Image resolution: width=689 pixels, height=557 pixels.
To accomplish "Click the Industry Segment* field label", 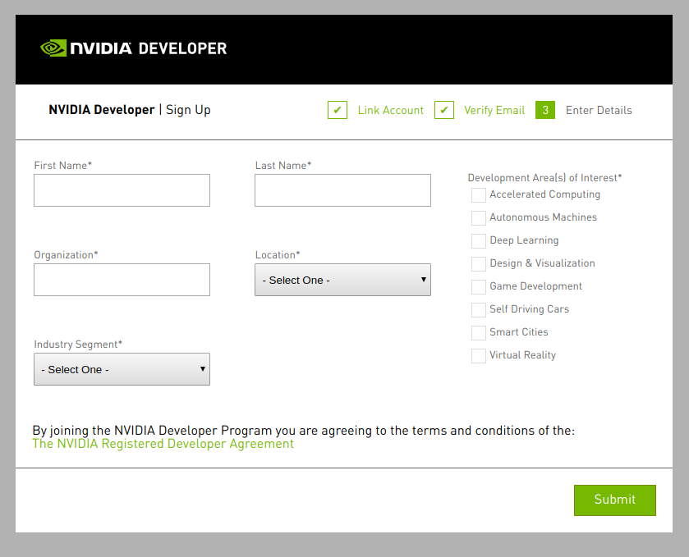I will point(78,345).
